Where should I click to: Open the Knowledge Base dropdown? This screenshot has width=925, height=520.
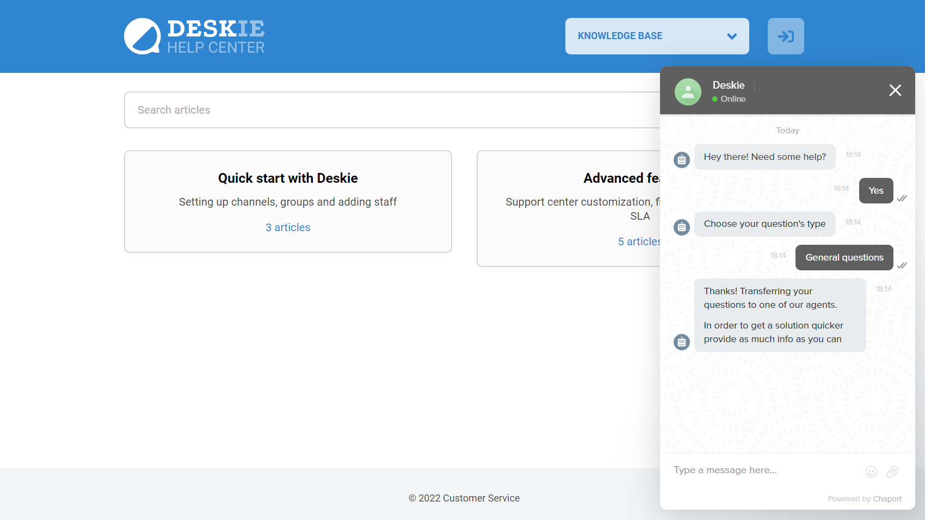pos(657,36)
